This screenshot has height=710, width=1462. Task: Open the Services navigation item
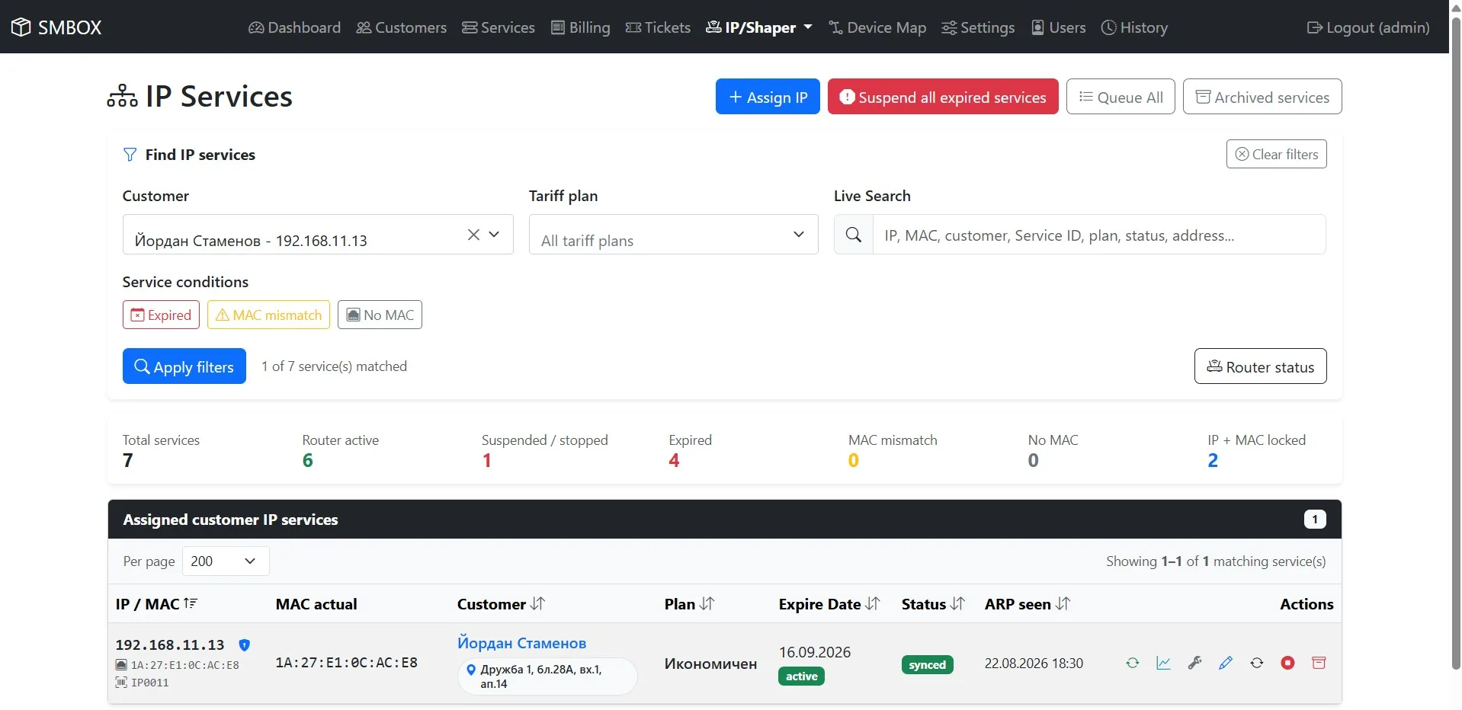499,27
